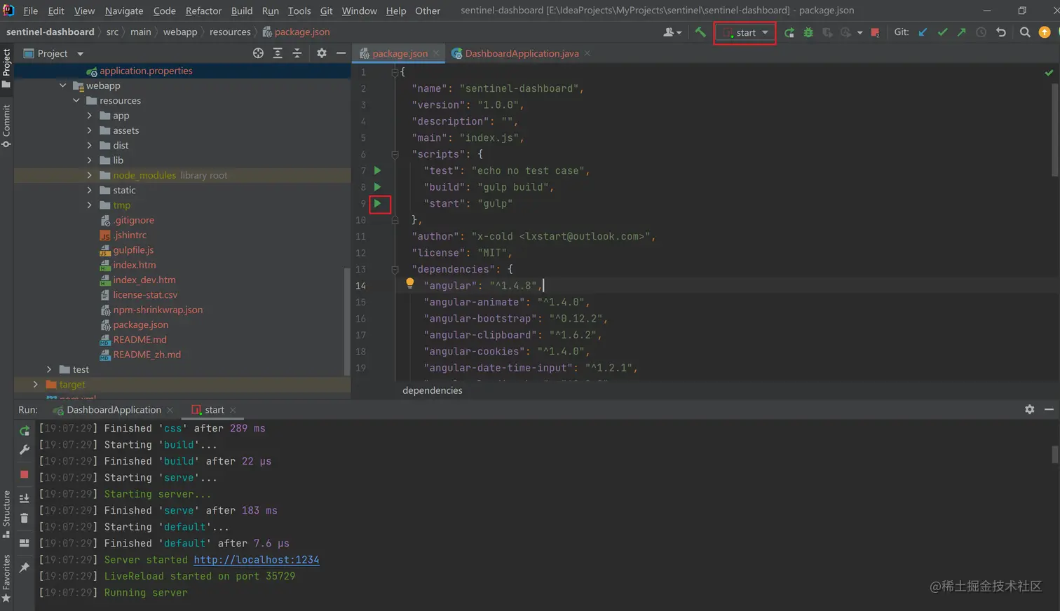Image resolution: width=1060 pixels, height=611 pixels.
Task: Select gulpfile.js in project tree
Action: (133, 250)
